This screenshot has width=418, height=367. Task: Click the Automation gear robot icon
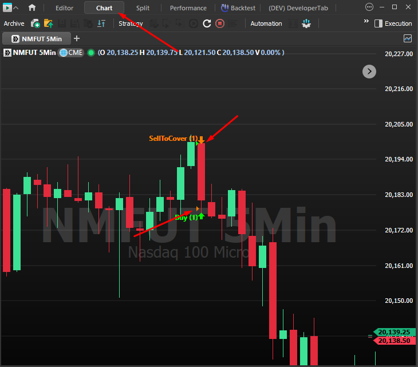coord(306,23)
